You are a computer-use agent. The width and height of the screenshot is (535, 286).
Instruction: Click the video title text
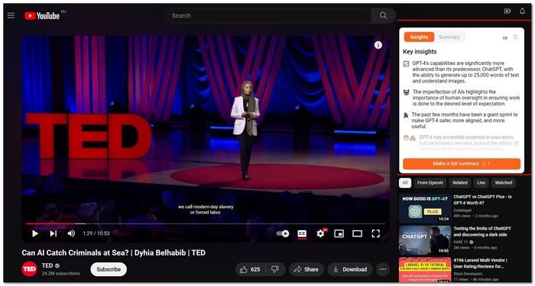114,252
